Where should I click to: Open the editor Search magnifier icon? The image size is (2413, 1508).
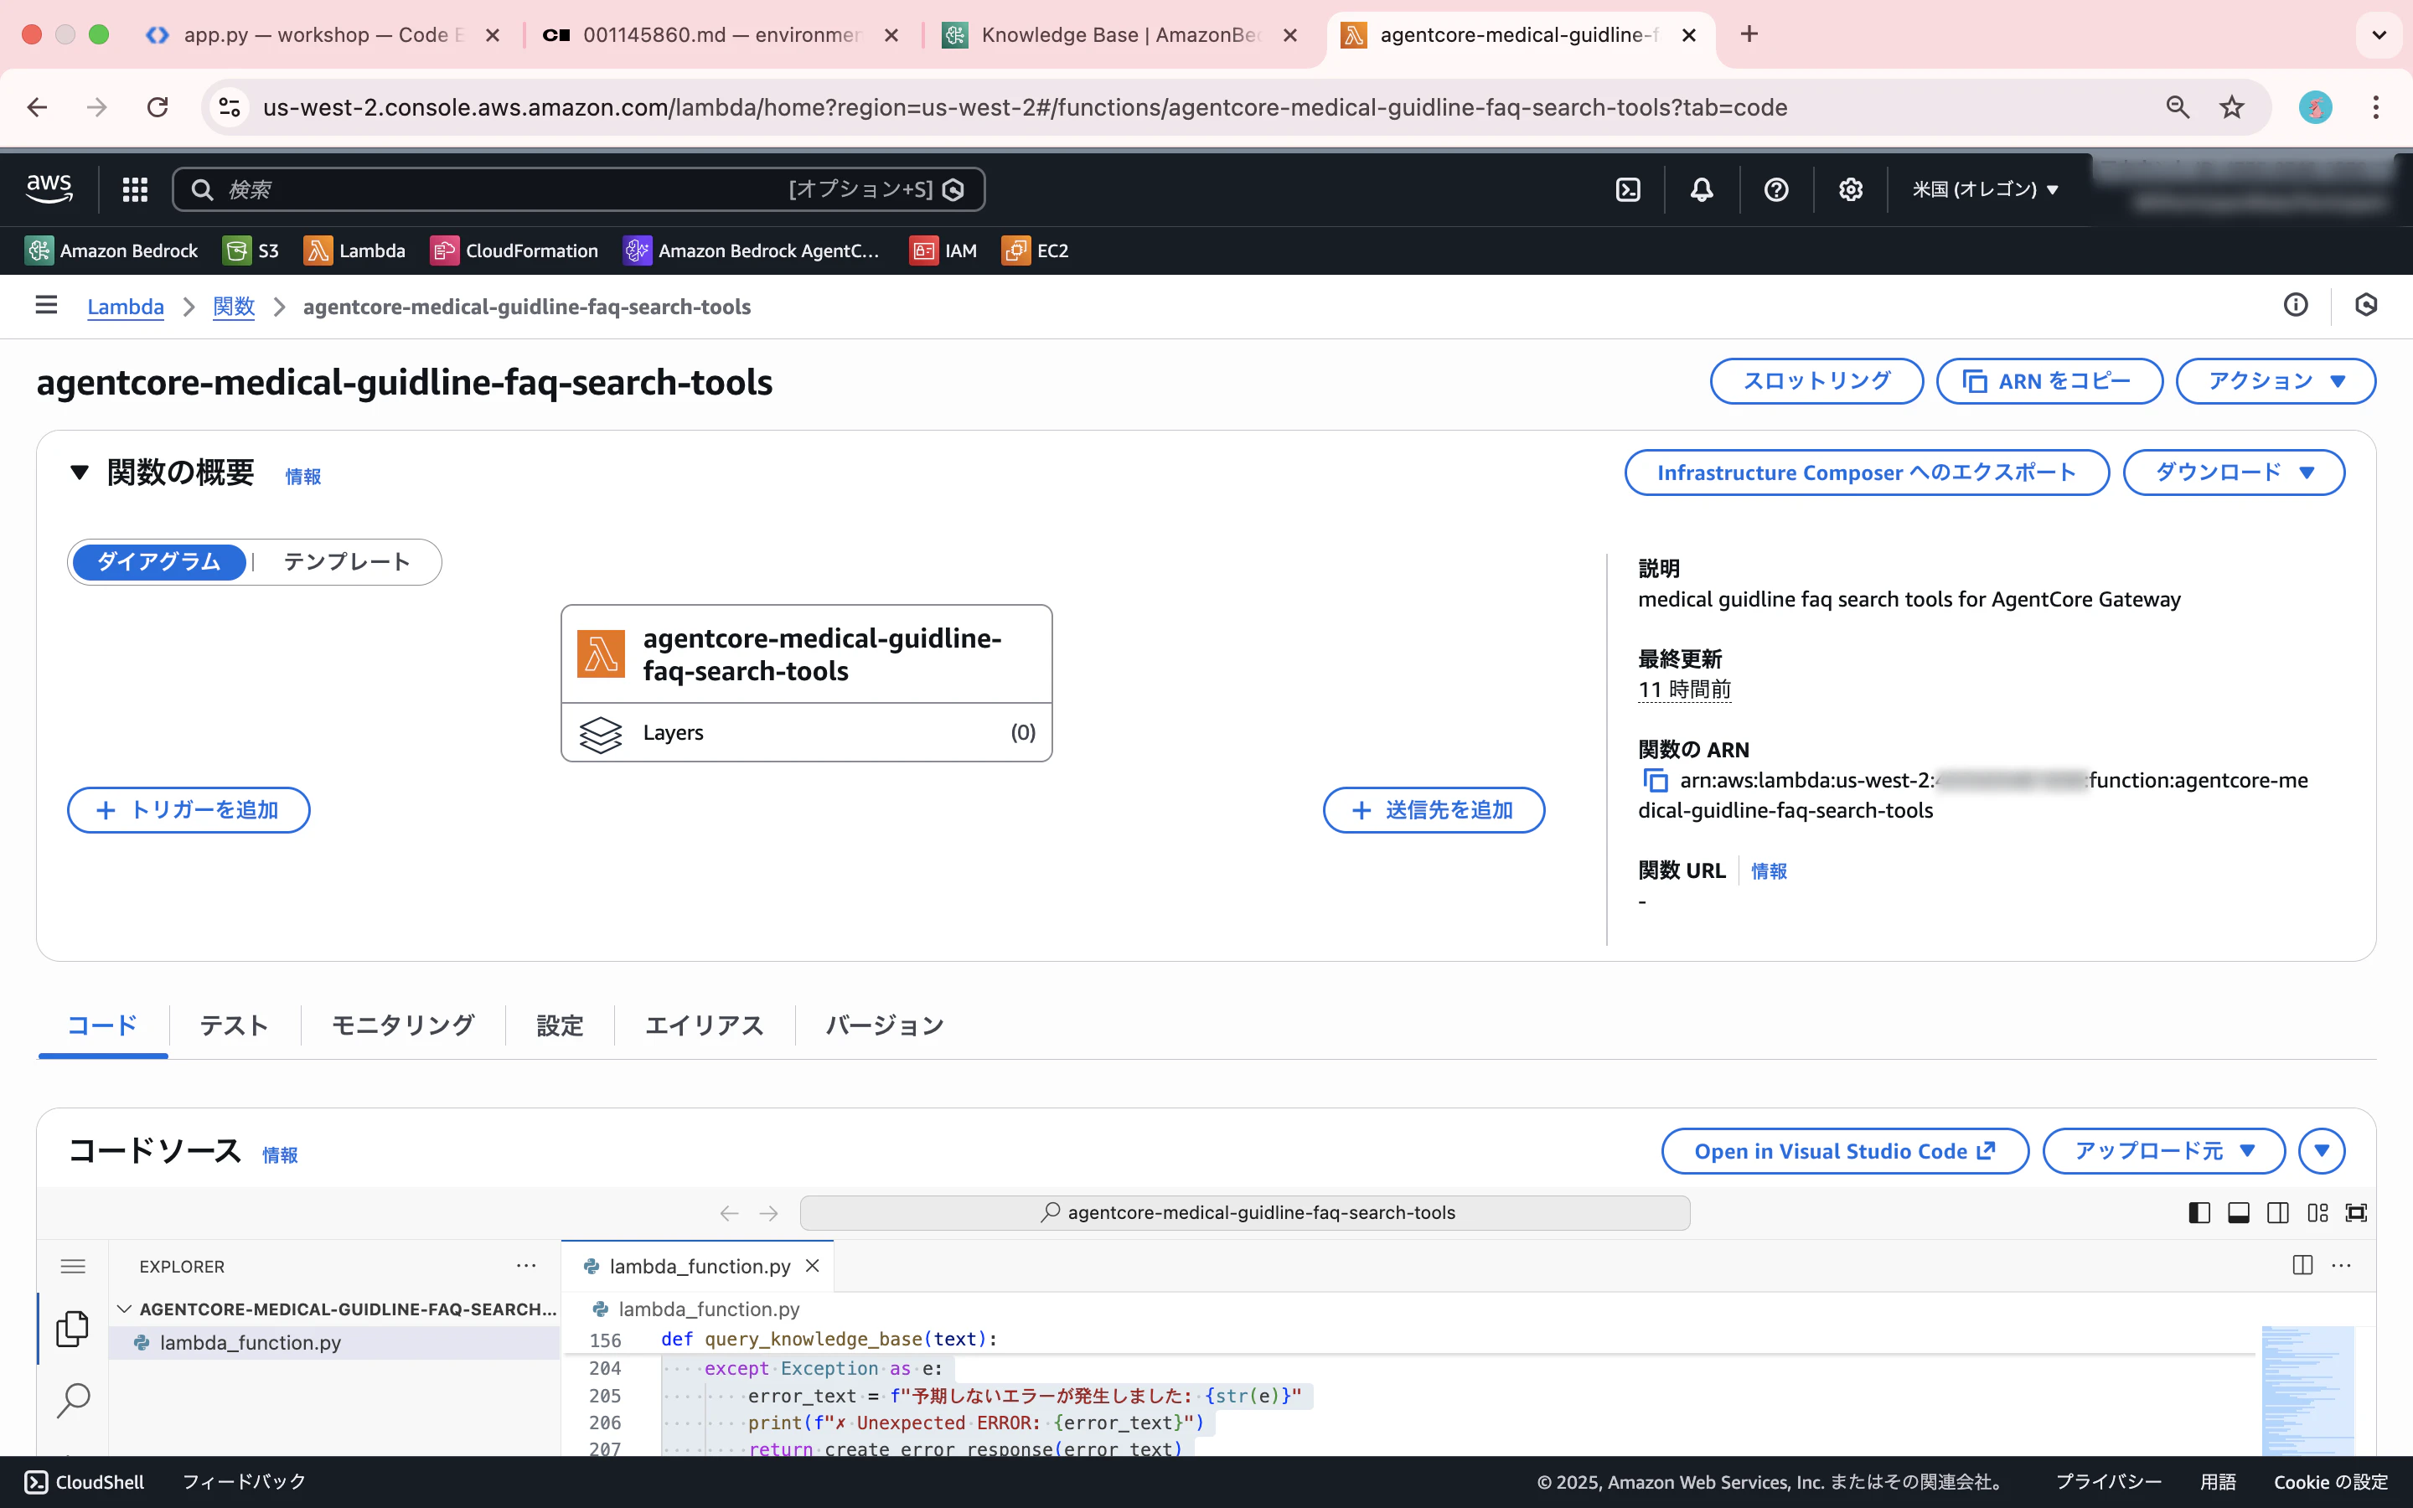tap(73, 1400)
